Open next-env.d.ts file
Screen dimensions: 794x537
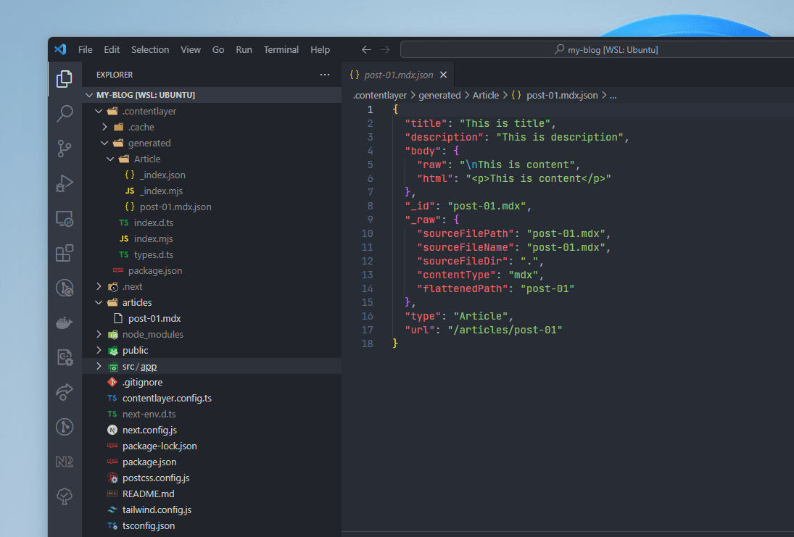[x=212, y=414]
